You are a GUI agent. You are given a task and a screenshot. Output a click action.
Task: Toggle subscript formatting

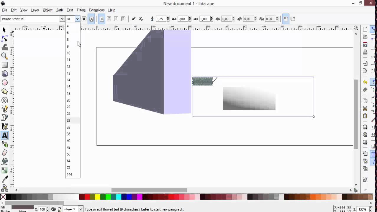pos(141,19)
